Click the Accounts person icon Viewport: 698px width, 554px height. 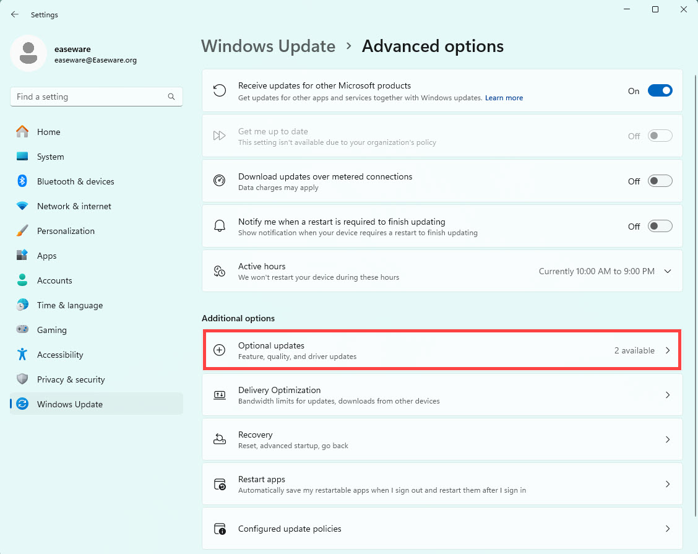tap(22, 280)
